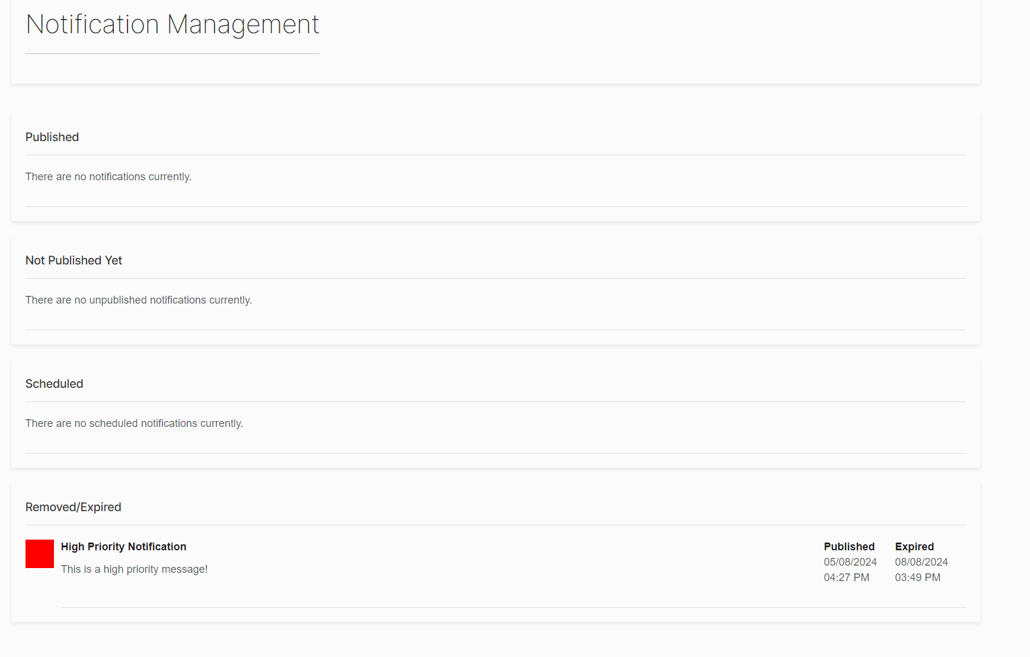Click the text 'There are no notifications currently'
Viewport: 1030px width, 657px height.
(108, 176)
